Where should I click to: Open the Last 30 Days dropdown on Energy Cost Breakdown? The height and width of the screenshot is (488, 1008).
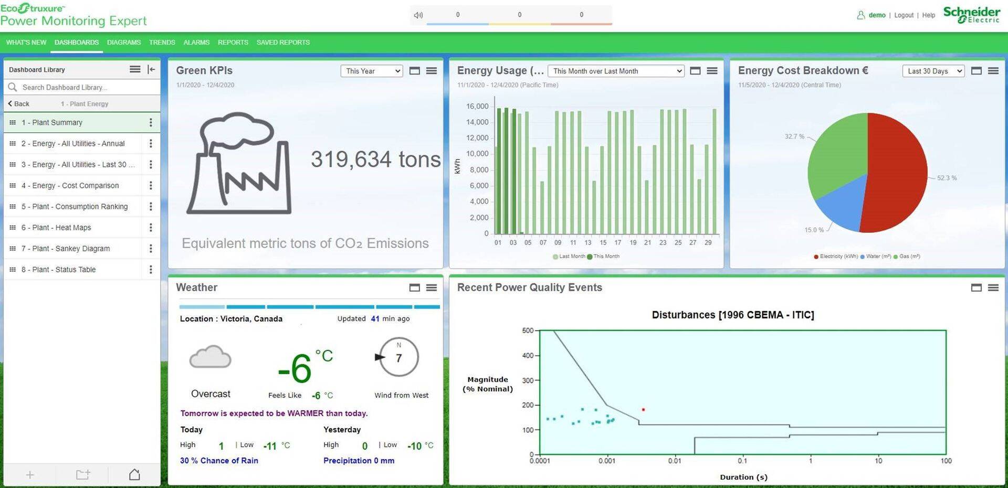(933, 71)
